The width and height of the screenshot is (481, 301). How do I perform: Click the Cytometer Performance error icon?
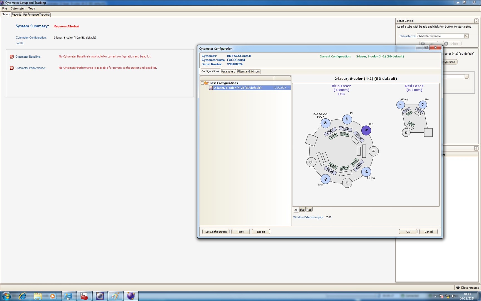click(x=12, y=68)
